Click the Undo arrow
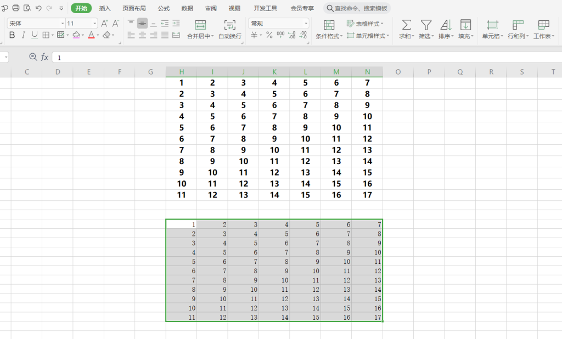Viewport: 562px width, 339px height. 38,8
